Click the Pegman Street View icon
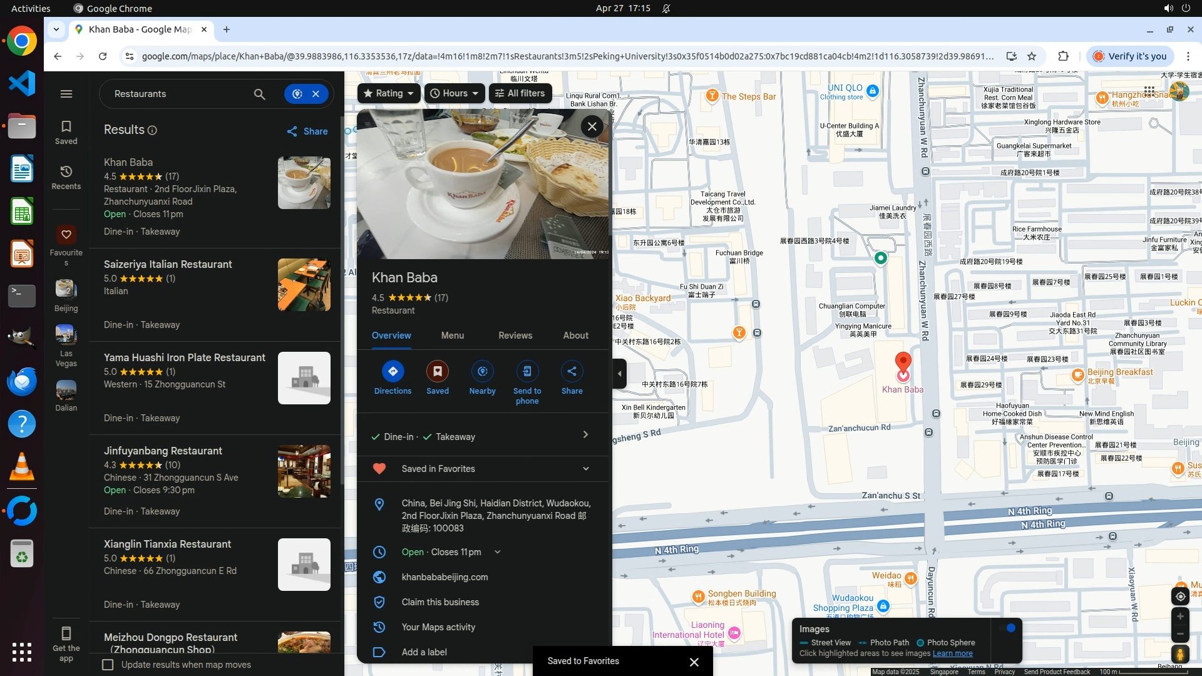Image resolution: width=1202 pixels, height=676 pixels. 1179,655
